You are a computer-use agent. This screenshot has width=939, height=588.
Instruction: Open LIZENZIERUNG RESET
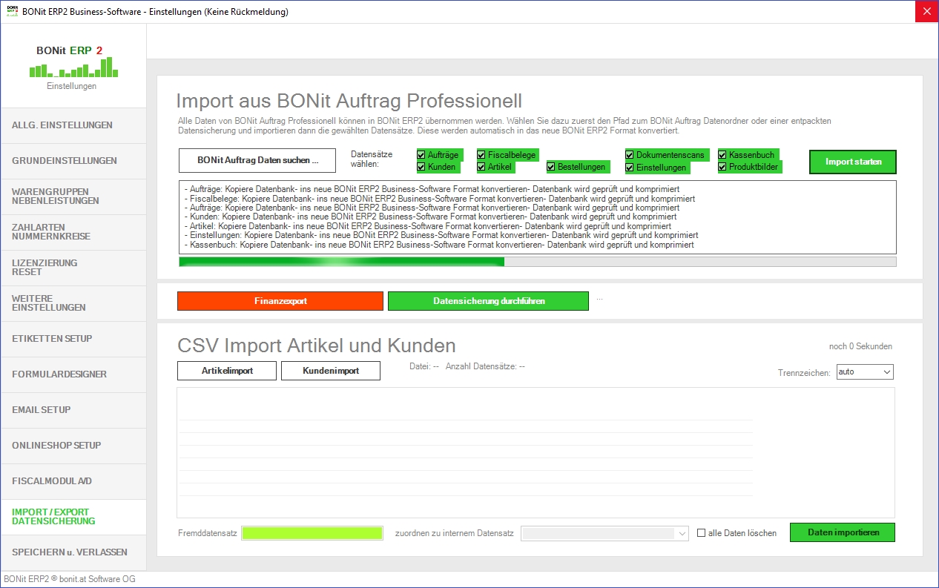(x=73, y=268)
